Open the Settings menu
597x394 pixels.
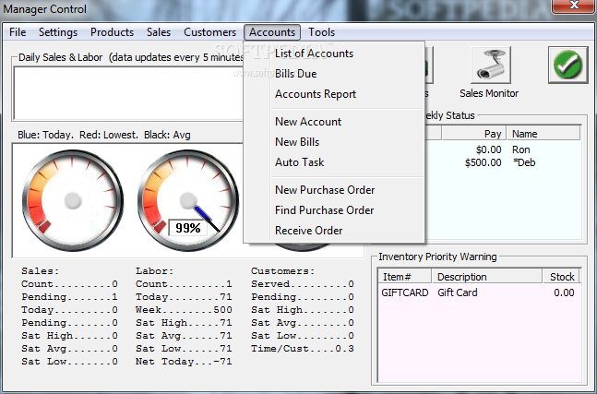(58, 32)
